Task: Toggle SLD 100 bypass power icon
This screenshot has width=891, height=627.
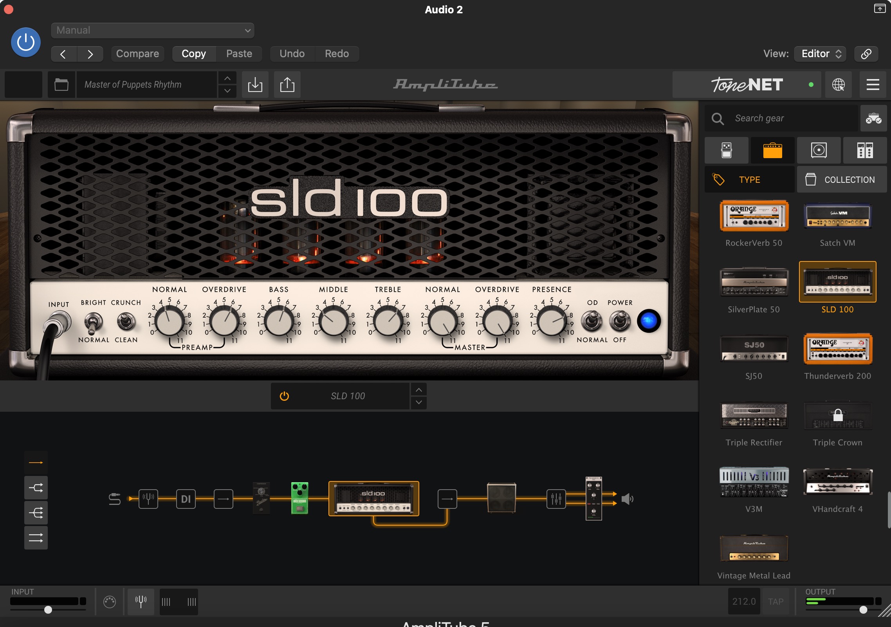Action: coord(285,396)
